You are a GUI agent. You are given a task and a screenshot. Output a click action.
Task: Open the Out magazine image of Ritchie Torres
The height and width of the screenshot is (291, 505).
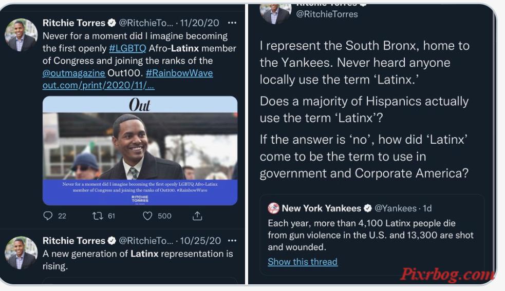(140, 151)
